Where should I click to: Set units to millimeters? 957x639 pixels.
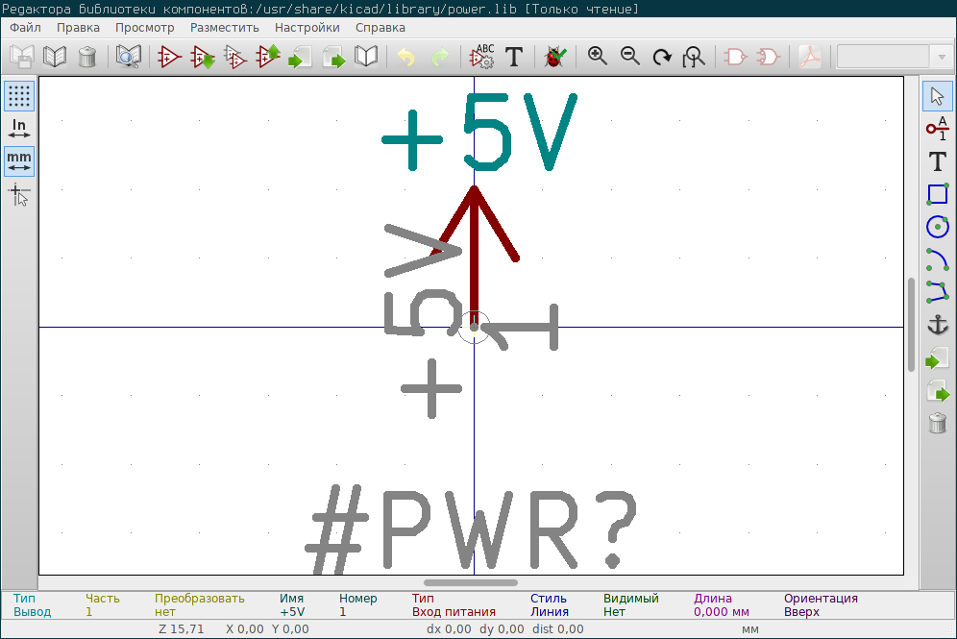point(18,161)
